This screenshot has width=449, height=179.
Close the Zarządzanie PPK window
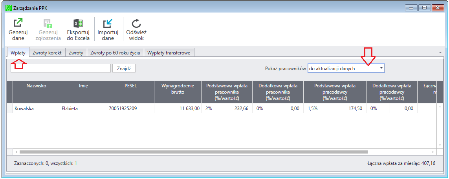(438, 8)
